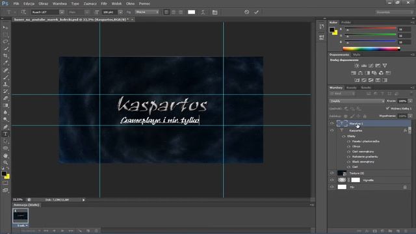This screenshot has width=416, height=234.
Task: Select the Lasso tool
Action: pyautogui.click(x=5, y=42)
